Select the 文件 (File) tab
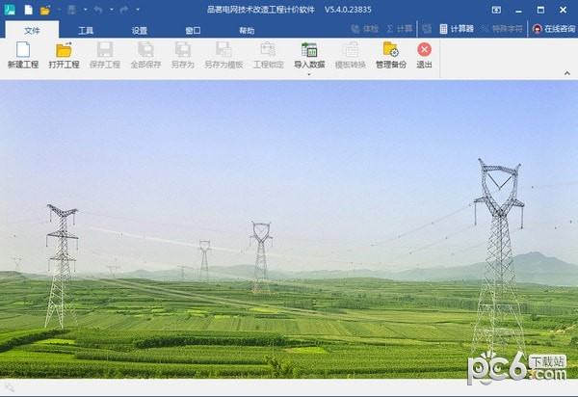This screenshot has width=578, height=397. pos(32,30)
